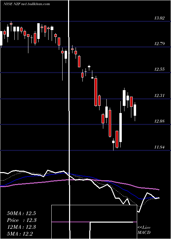
Task: Click the 50MA : 12.5 readout
Action: tap(21, 213)
